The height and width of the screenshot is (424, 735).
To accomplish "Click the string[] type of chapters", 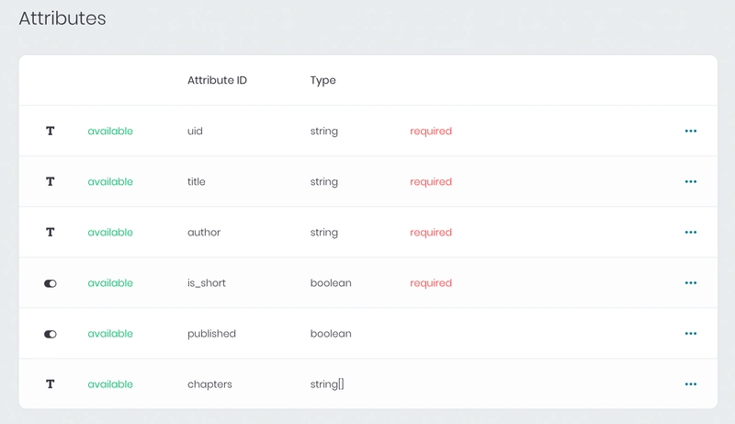I will (327, 384).
